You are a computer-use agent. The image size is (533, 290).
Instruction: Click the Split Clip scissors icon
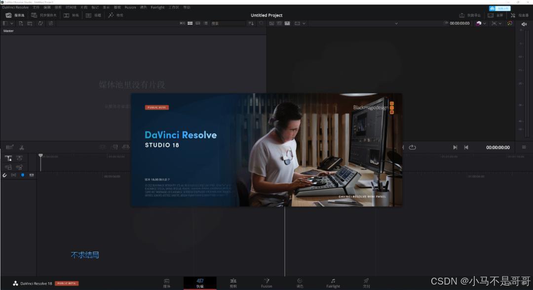point(22,147)
